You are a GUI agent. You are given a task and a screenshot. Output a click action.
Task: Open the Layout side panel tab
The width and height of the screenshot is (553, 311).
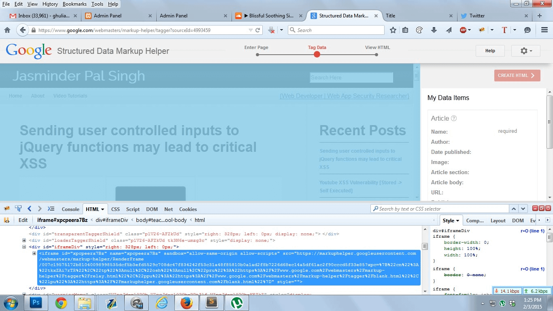click(x=498, y=220)
